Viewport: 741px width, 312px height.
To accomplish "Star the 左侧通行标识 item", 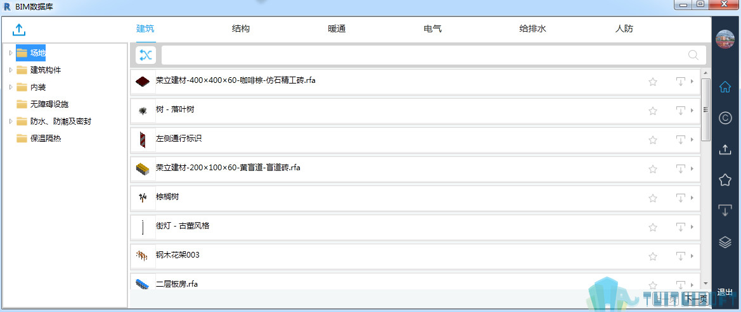I will [653, 140].
